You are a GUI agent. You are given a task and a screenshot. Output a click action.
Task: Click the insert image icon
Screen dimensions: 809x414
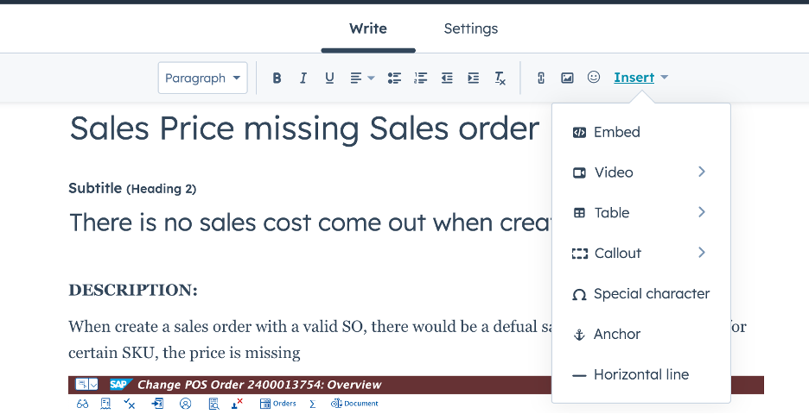pyautogui.click(x=567, y=78)
